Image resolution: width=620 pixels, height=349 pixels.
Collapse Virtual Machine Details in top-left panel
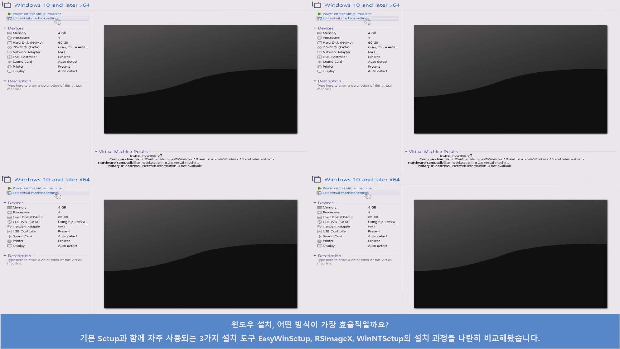[96, 151]
